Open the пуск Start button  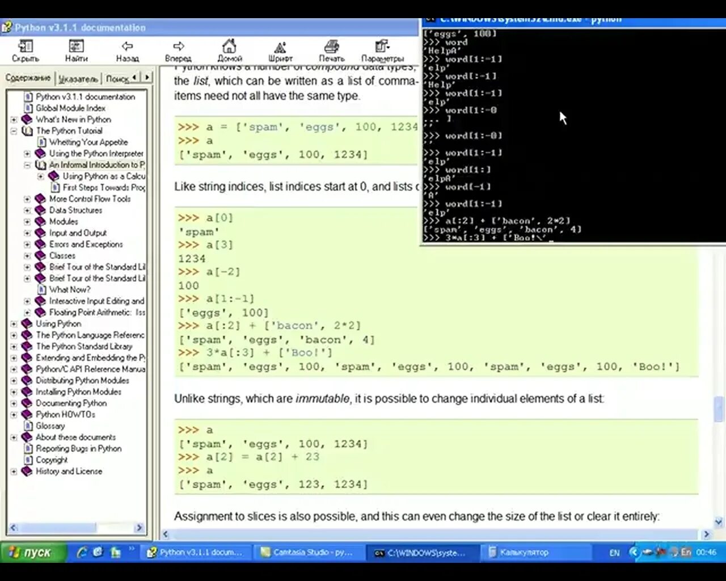[x=34, y=552]
